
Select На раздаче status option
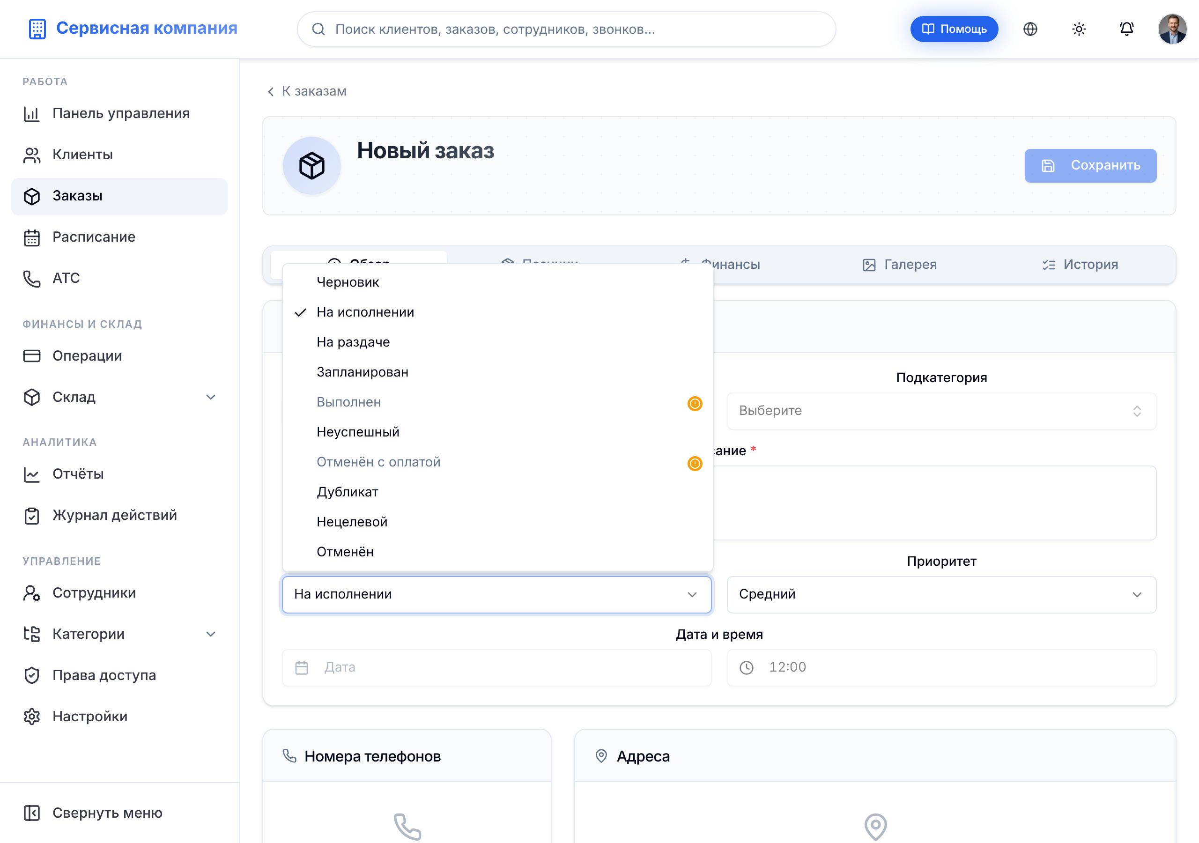click(x=497, y=343)
